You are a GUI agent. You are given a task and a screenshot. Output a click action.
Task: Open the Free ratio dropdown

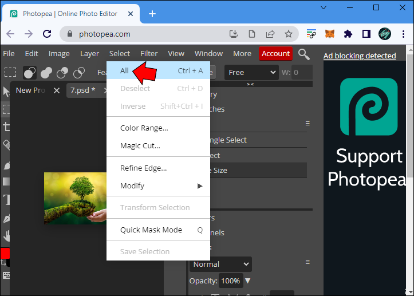[x=251, y=72]
